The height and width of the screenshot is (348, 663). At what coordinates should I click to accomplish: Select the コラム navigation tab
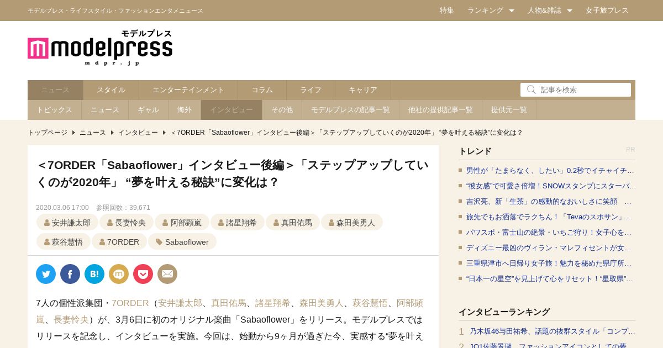[262, 90]
